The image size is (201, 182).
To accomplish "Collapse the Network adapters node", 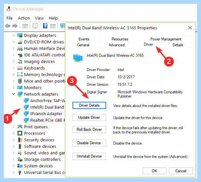I will (14, 94).
